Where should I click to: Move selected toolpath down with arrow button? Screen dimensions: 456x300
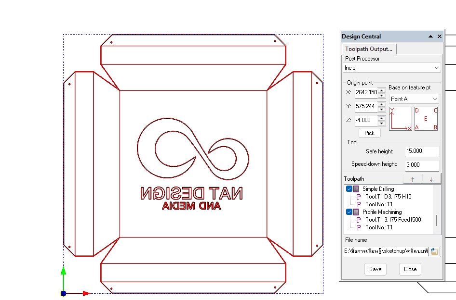431,179
